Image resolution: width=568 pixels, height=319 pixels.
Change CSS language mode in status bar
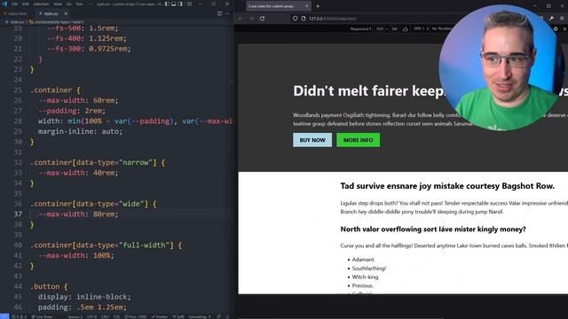pos(116,316)
